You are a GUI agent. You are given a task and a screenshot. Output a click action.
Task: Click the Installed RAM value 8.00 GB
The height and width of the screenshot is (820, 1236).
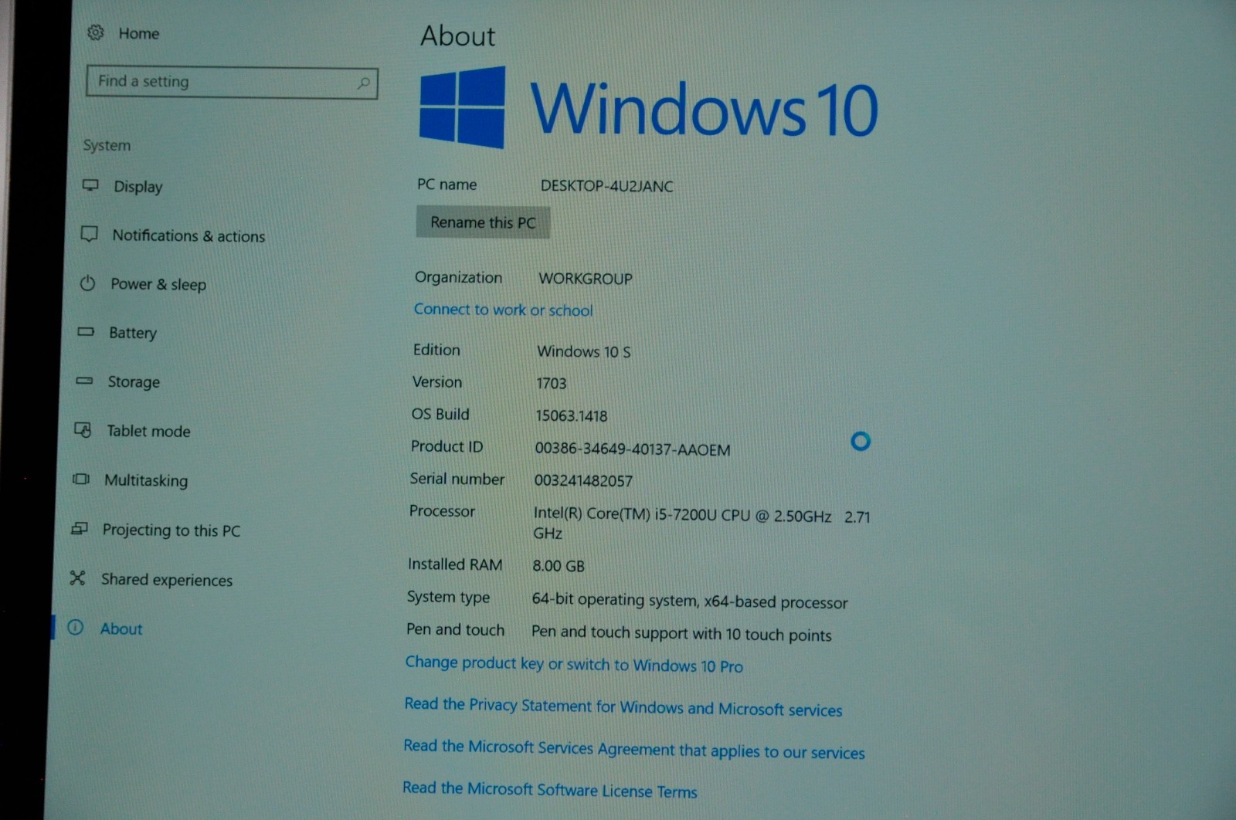click(x=559, y=566)
